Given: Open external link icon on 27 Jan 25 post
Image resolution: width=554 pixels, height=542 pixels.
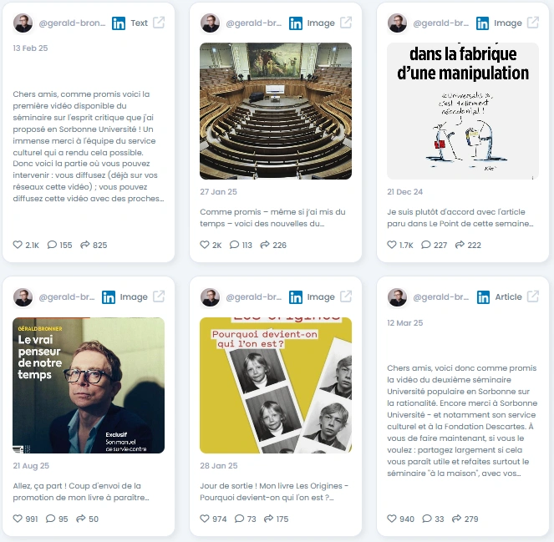Looking at the screenshot, I should click(x=346, y=23).
